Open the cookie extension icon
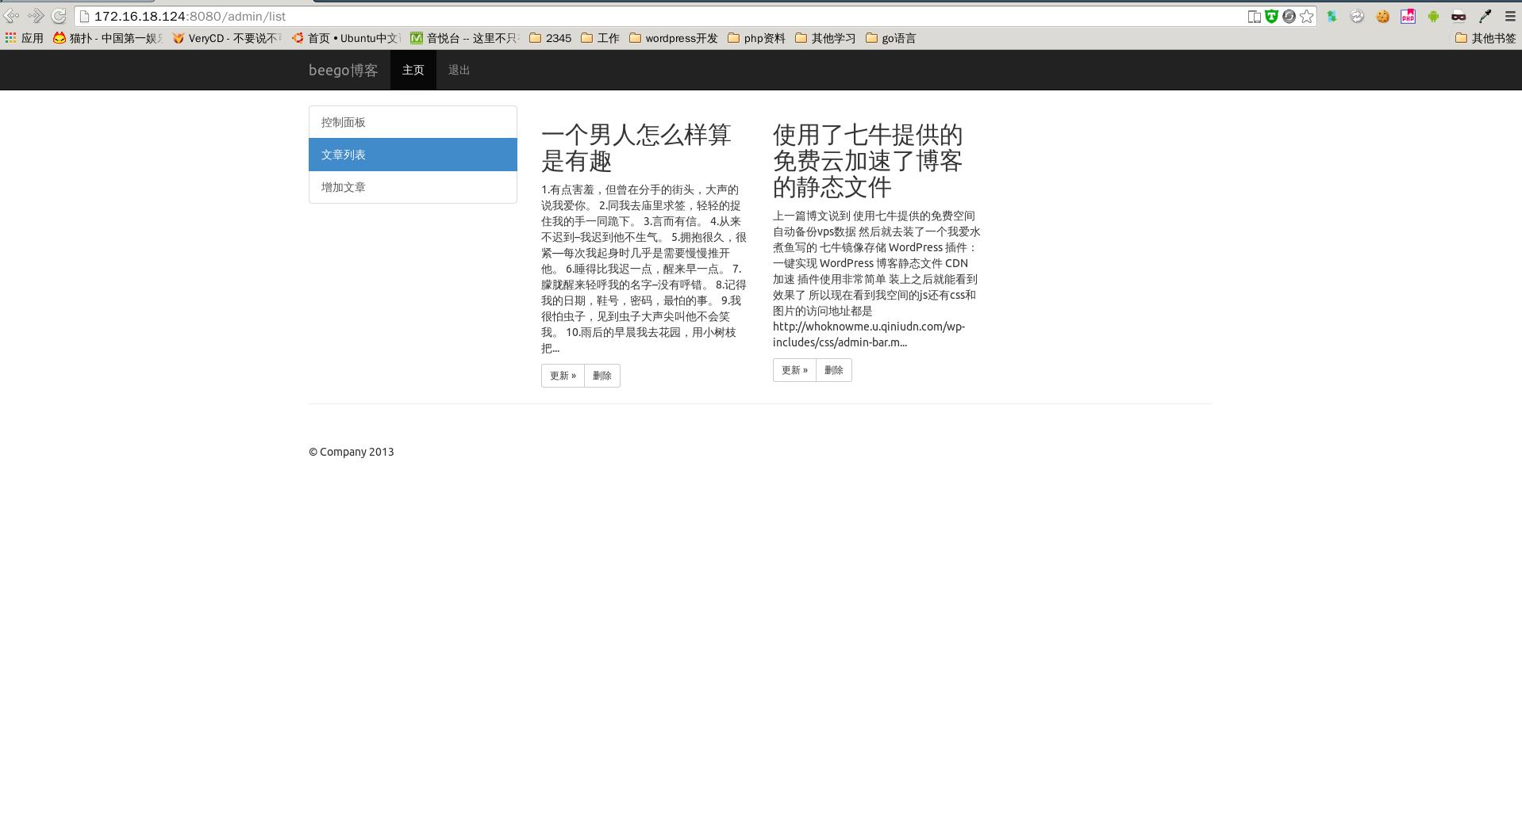Image resolution: width=1522 pixels, height=814 pixels. pyautogui.click(x=1382, y=16)
